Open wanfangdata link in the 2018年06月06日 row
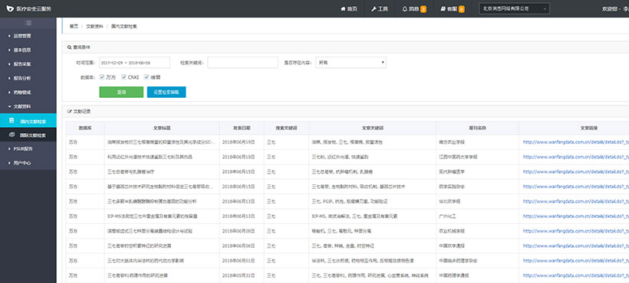This screenshot has width=629, height=283. tap(575, 246)
